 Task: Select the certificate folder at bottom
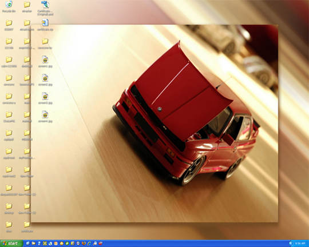point(27,227)
